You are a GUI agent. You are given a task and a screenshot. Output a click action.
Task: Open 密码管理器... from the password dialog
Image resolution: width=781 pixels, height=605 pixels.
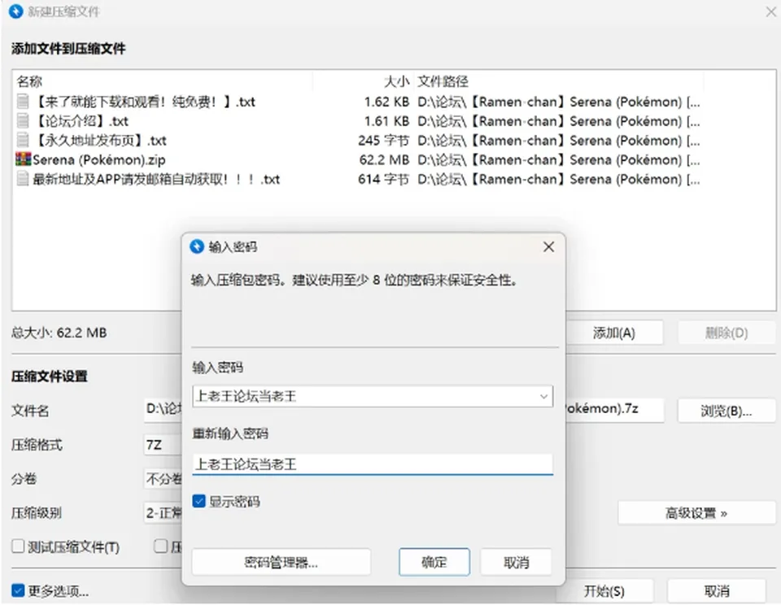tap(281, 562)
